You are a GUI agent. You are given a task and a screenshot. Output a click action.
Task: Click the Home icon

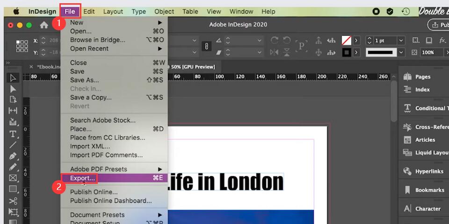coord(44,25)
